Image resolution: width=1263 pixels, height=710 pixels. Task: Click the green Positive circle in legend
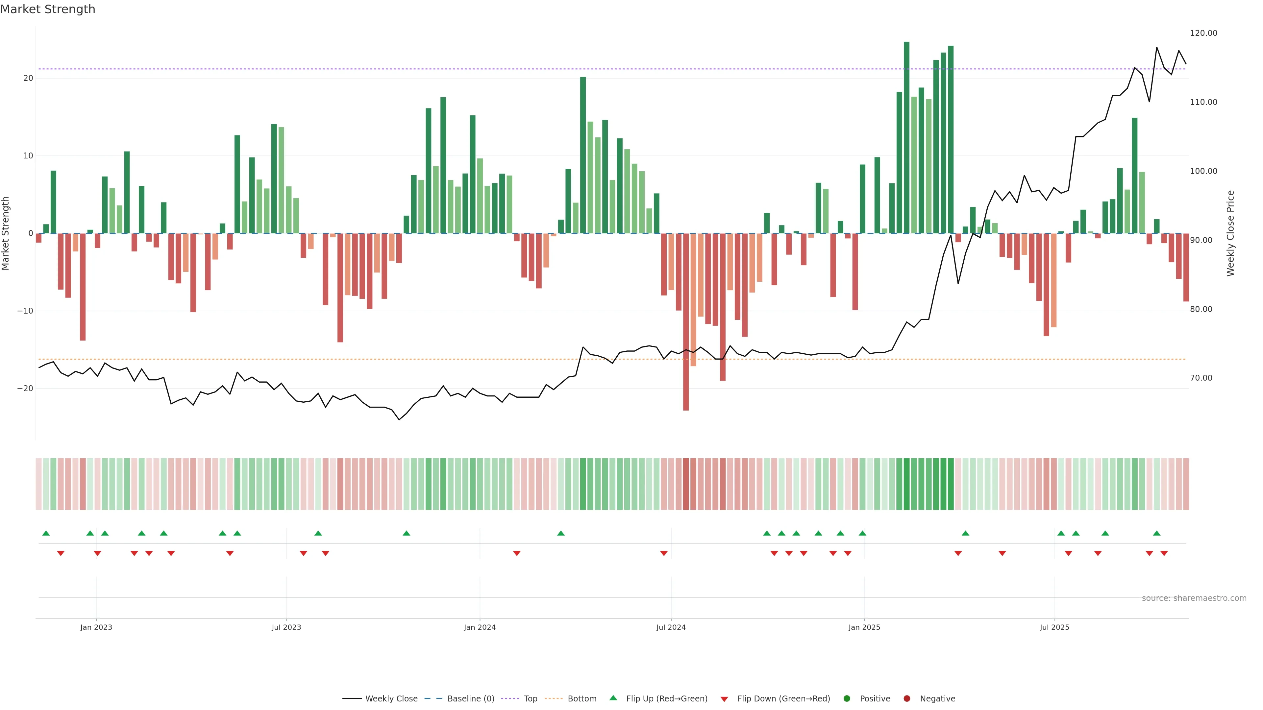tap(847, 699)
